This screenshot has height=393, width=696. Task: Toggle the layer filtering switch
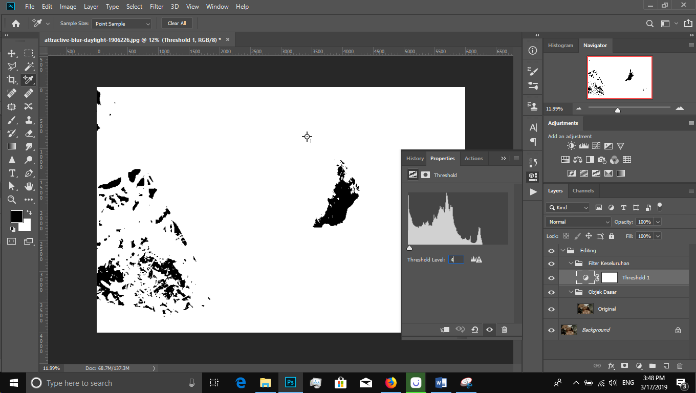tap(660, 207)
